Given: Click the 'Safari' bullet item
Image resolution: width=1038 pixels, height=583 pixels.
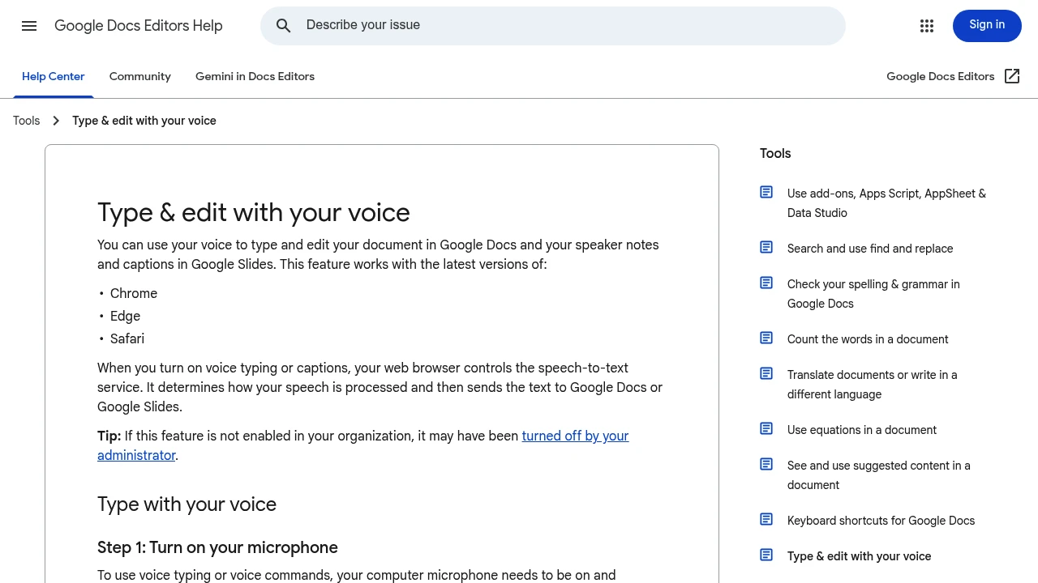Looking at the screenshot, I should [x=127, y=339].
